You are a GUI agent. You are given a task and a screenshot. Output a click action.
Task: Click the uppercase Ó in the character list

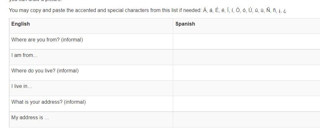coord(238,10)
